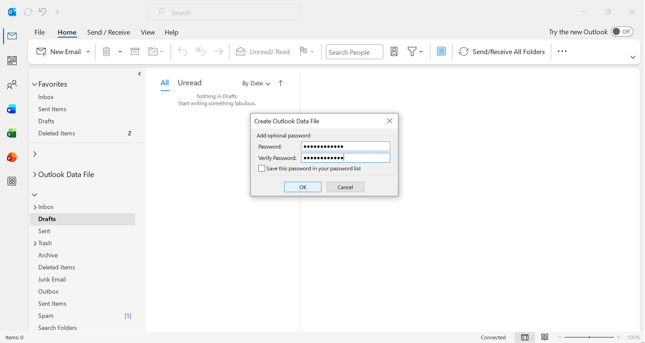The height and width of the screenshot is (343, 645).
Task: Switch to Normal view in status bar
Action: click(525, 337)
